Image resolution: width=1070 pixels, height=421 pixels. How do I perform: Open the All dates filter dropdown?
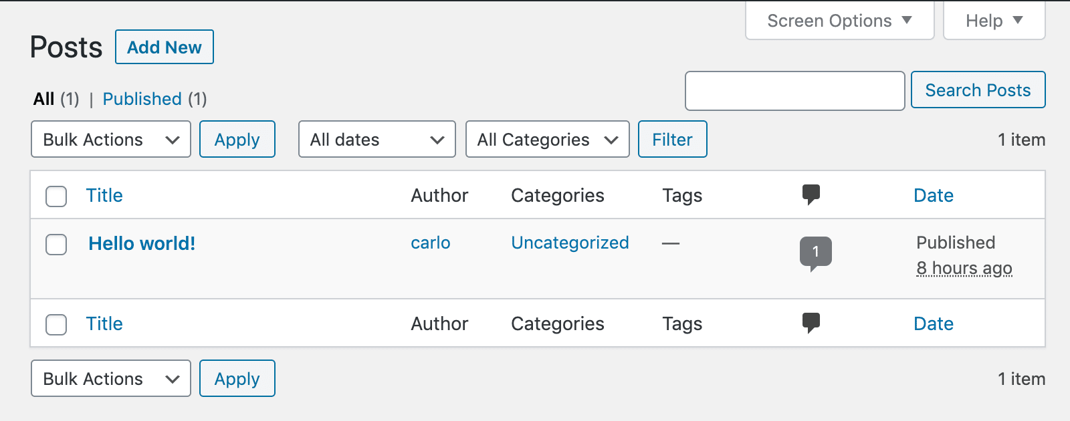[377, 139]
